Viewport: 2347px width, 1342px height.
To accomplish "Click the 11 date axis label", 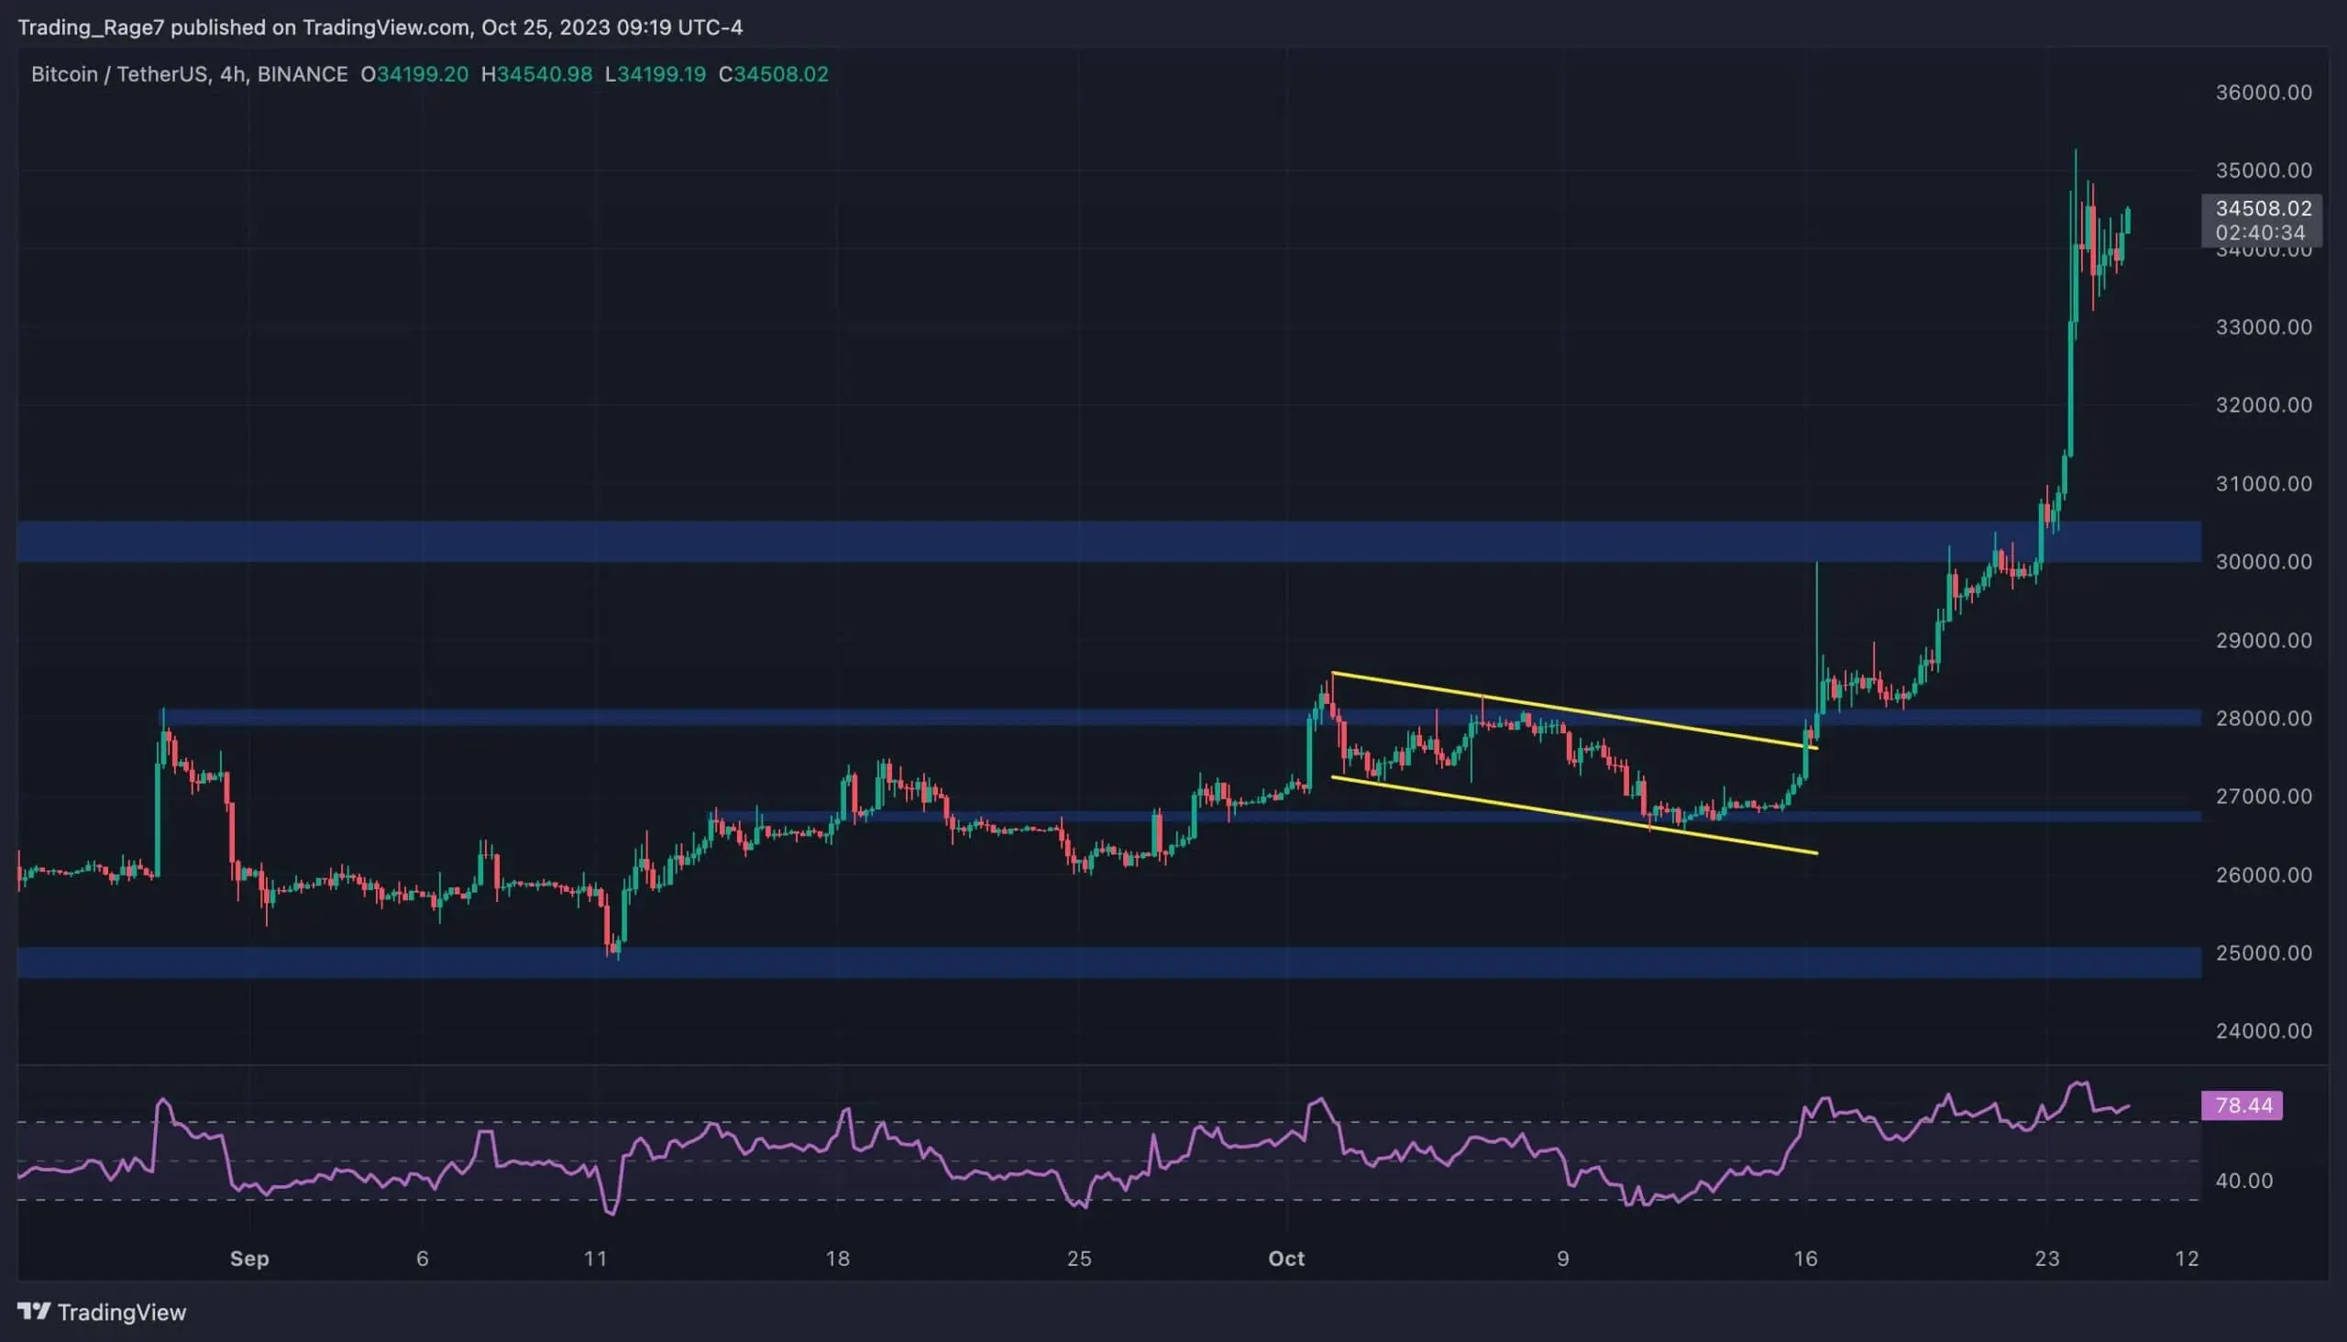I will tap(596, 1258).
